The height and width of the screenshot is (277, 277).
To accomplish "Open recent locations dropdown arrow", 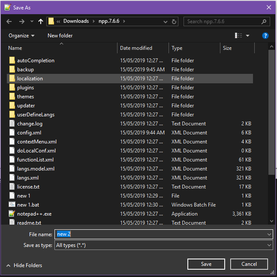I will coord(32,21).
